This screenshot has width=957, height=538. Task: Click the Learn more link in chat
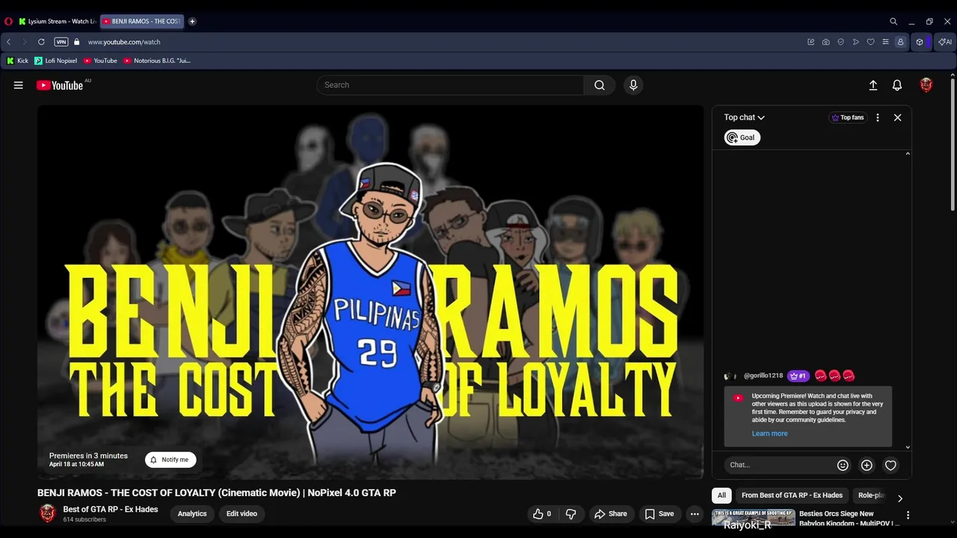[x=769, y=433]
